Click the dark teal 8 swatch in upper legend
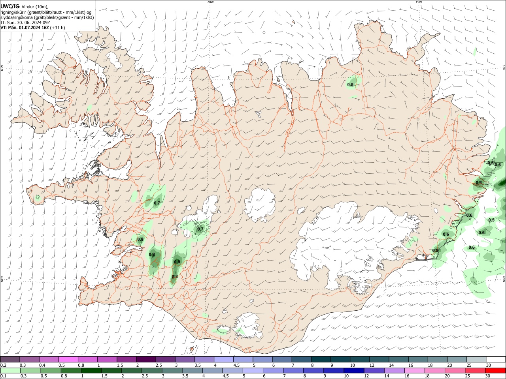This screenshot has height=379, width=506. 321,359
